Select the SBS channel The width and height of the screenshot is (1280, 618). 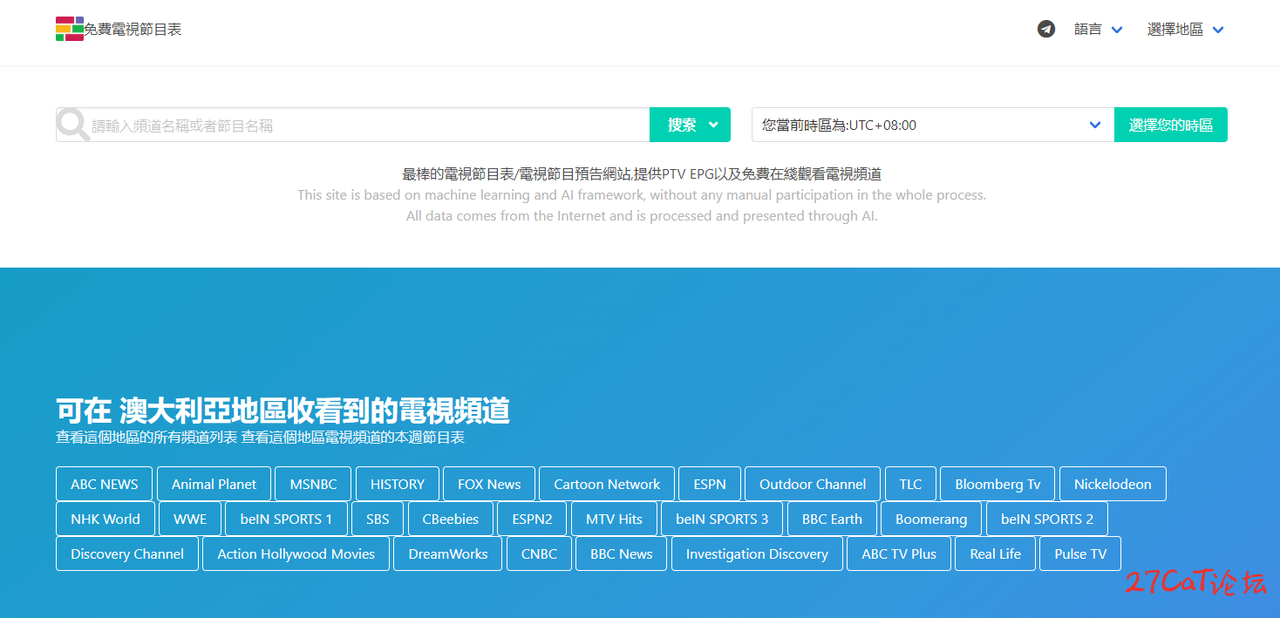click(378, 519)
